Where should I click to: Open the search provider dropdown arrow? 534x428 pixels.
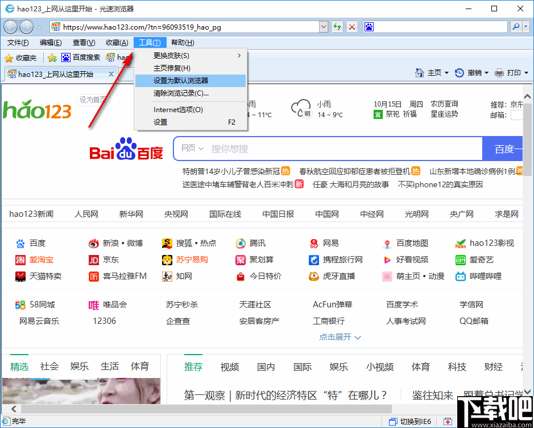pyautogui.click(x=526, y=27)
